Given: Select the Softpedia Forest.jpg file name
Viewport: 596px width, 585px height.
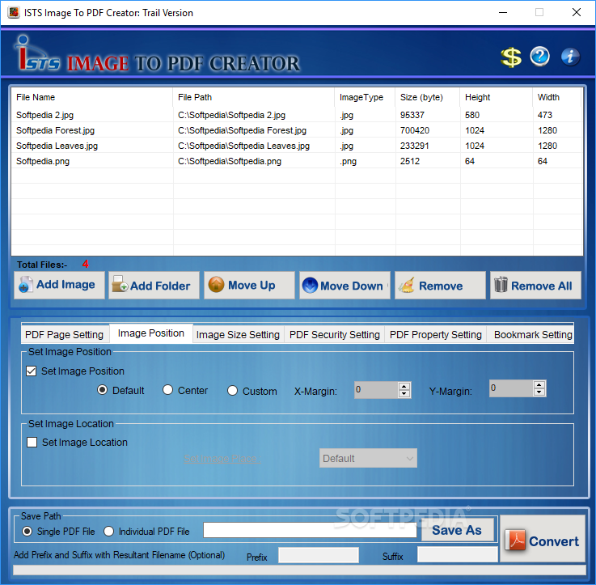Looking at the screenshot, I should coord(56,130).
